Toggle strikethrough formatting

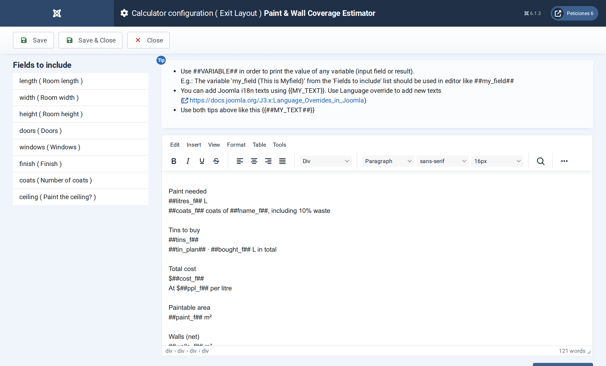click(x=216, y=161)
